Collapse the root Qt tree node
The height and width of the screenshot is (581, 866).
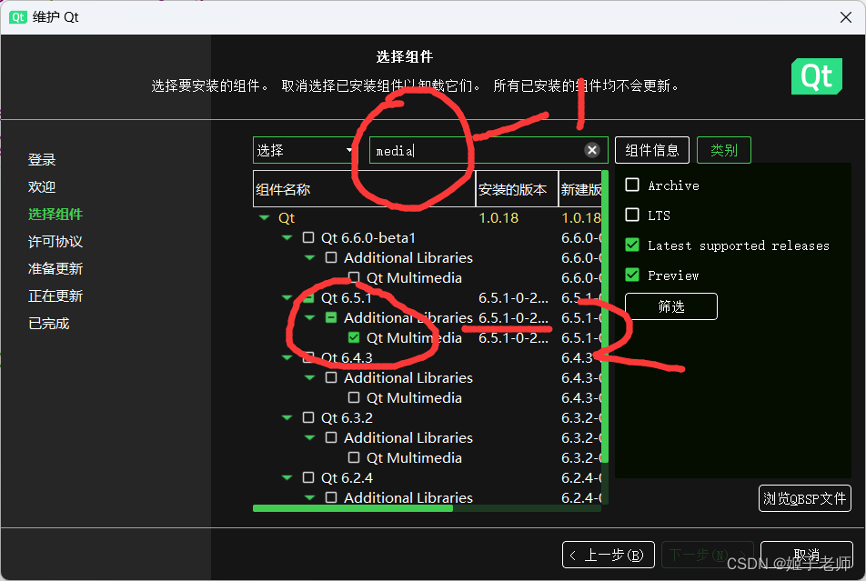(263, 217)
